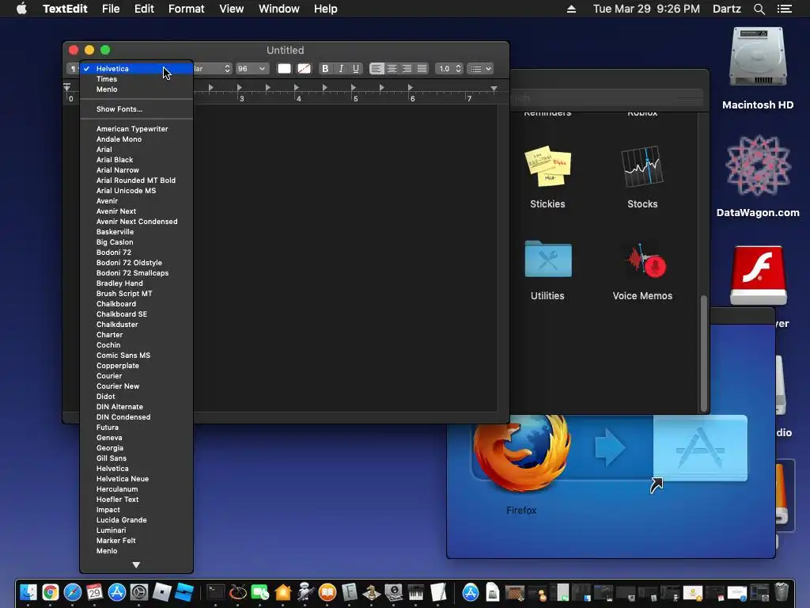
Task: Center align text in TextEdit
Action: (392, 68)
